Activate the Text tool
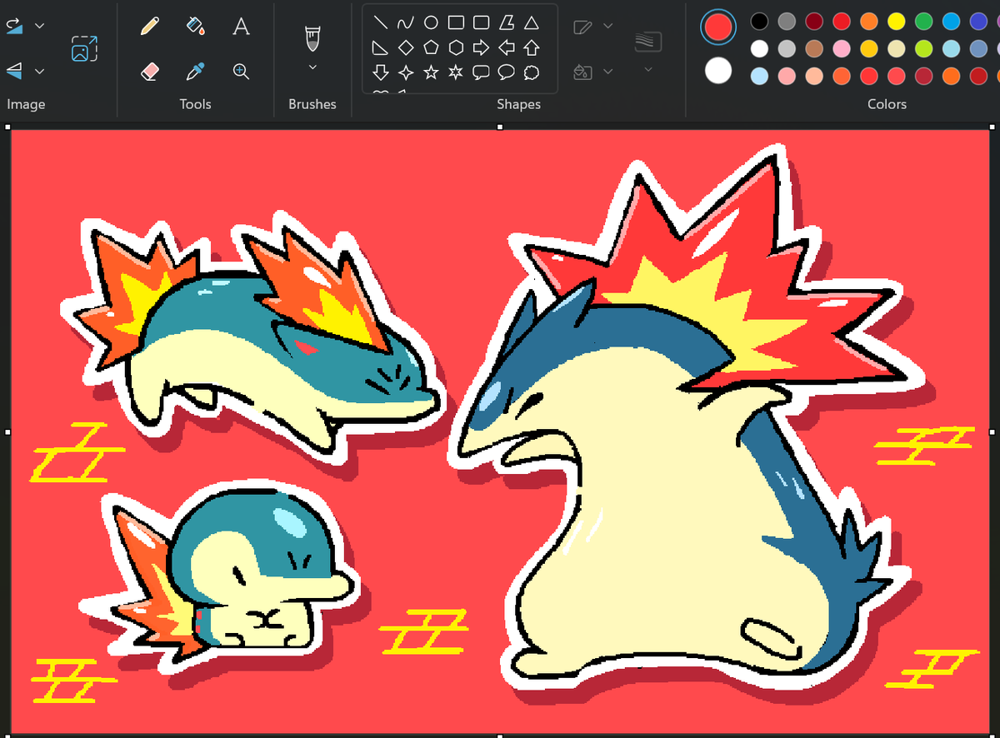 [x=241, y=26]
